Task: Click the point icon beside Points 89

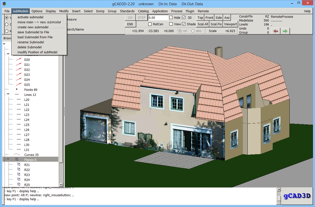Action: point(17,89)
